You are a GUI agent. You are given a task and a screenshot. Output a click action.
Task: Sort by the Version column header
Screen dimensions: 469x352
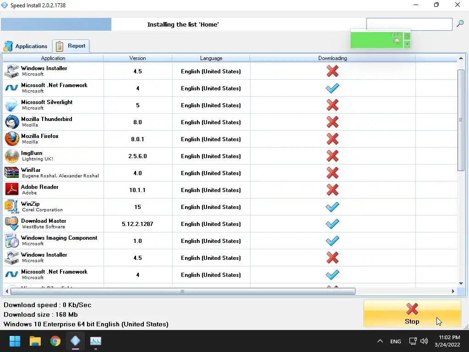click(x=137, y=58)
